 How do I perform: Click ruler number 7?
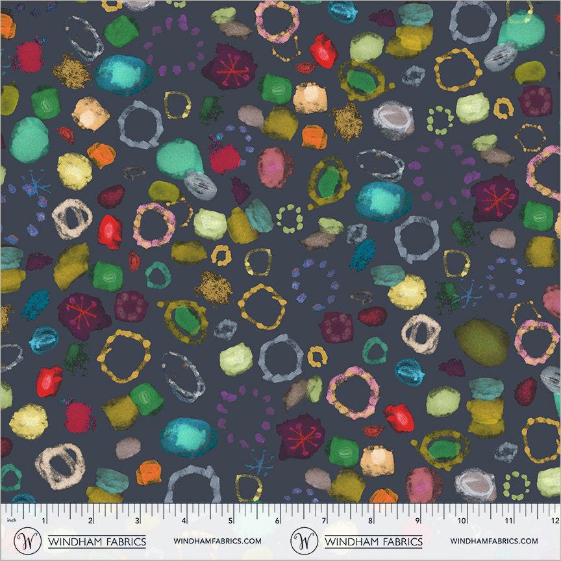(324, 521)
